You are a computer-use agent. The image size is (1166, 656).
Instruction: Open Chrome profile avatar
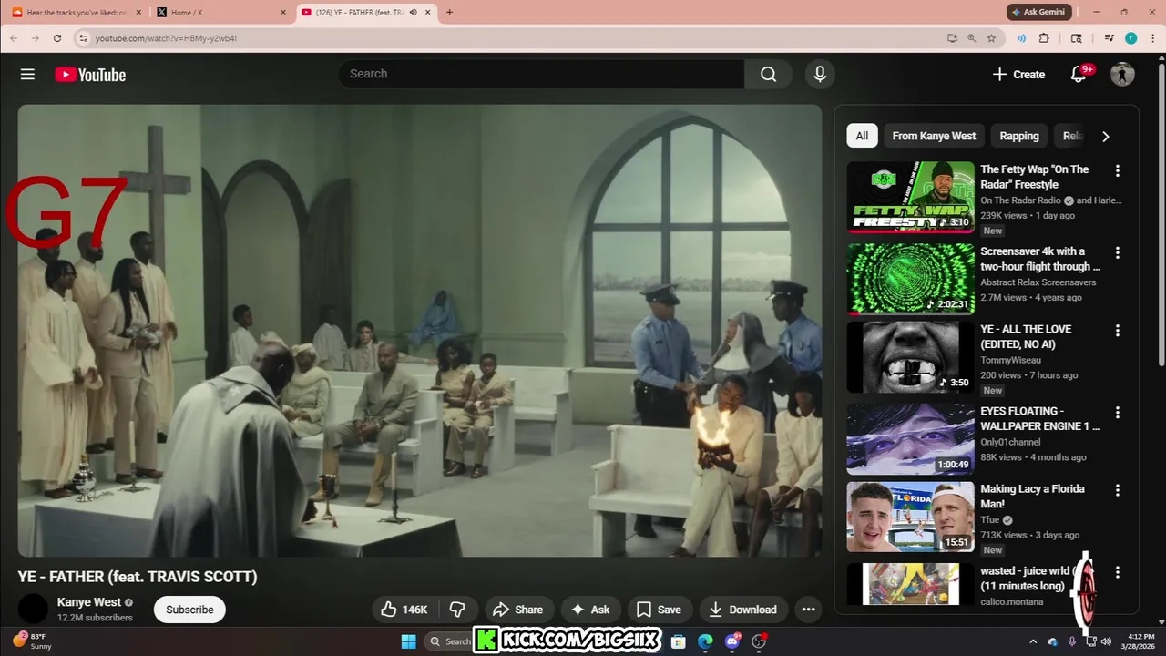tap(1130, 38)
